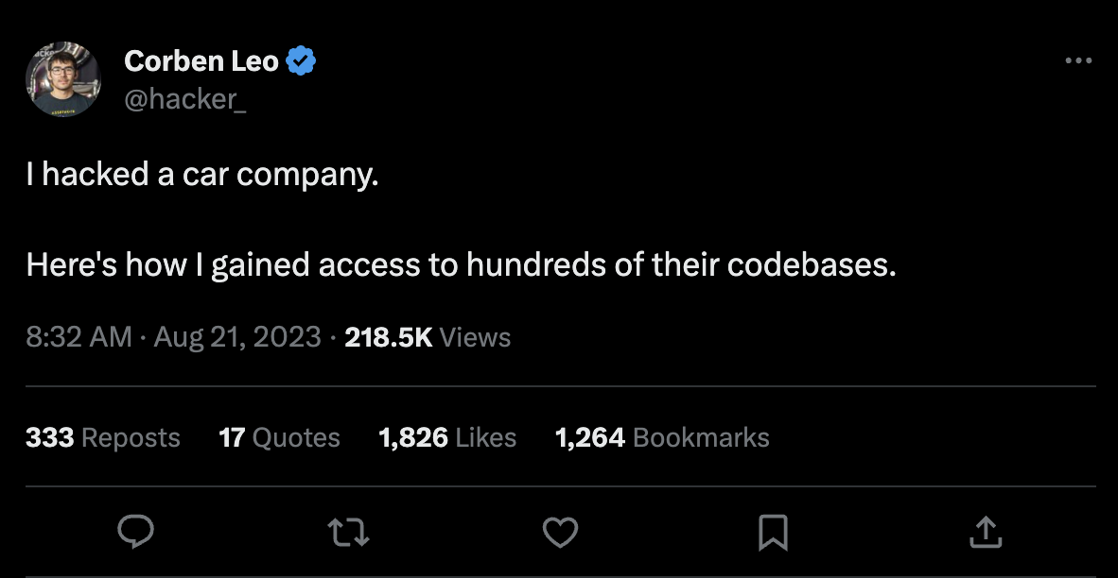Viewport: 1118px width, 578px height.
Task: Click the 1,264 Bookmarks count
Action: point(662,437)
